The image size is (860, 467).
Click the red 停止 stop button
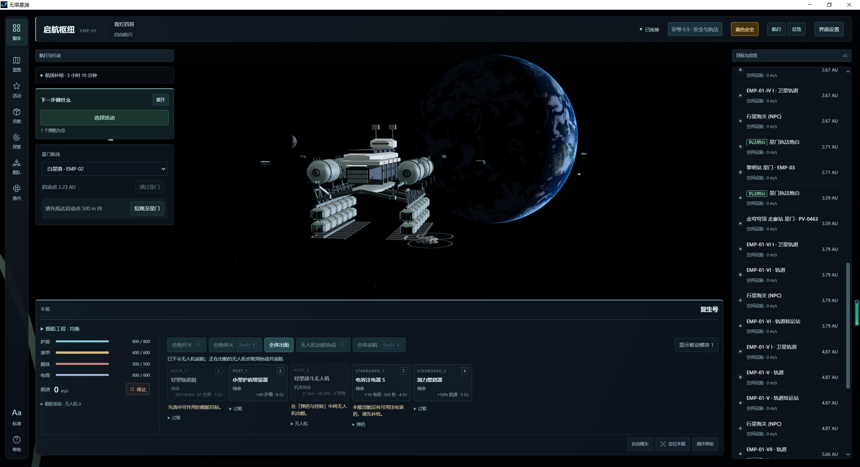click(138, 389)
